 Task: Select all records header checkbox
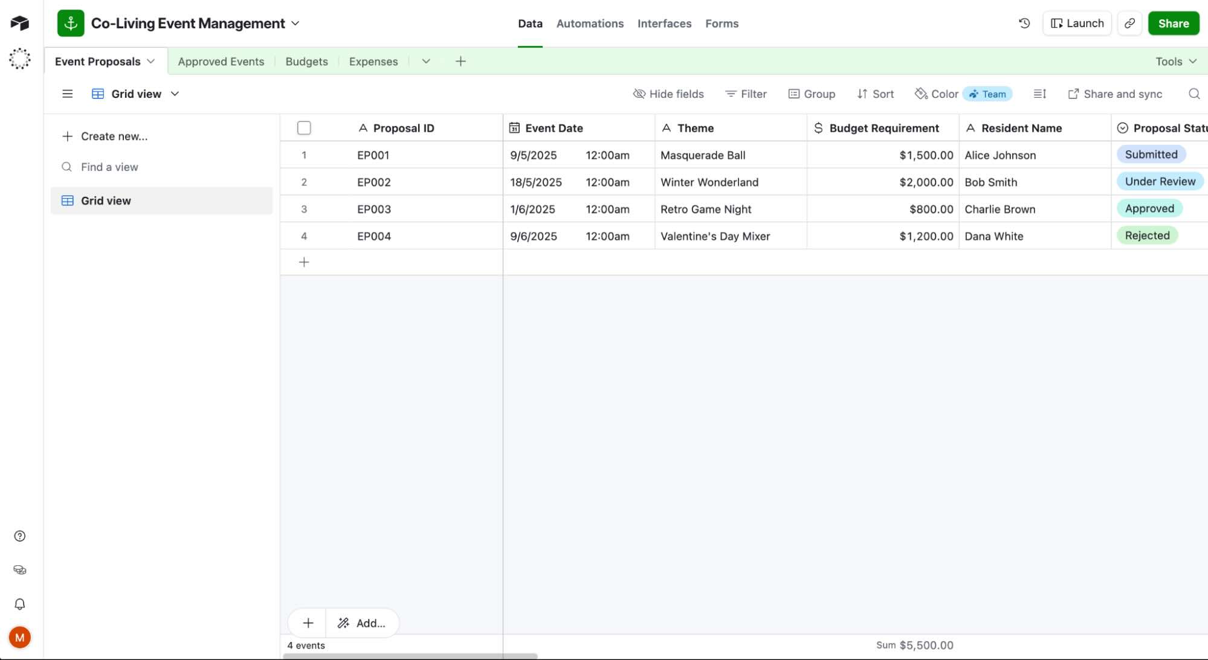(304, 128)
